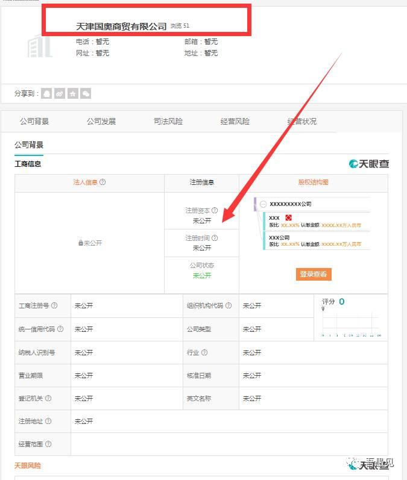Screen dimensions: 407x480
Task: Share to QQ via the bell-shaped icon
Action: point(46,93)
